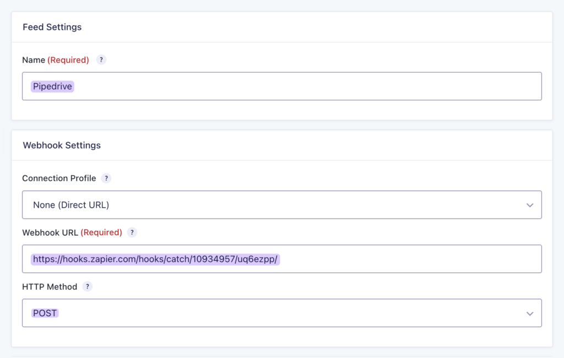
Task: Click the chevron on the None (Direct URL) selector
Action: coord(530,204)
